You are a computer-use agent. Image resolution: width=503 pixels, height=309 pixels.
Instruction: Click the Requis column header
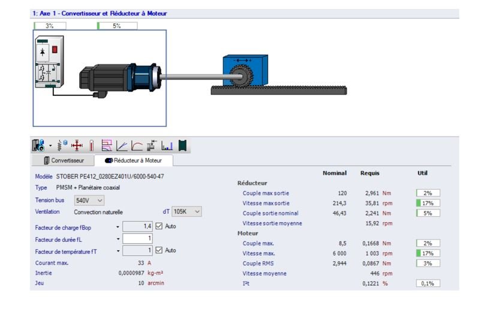click(x=370, y=173)
